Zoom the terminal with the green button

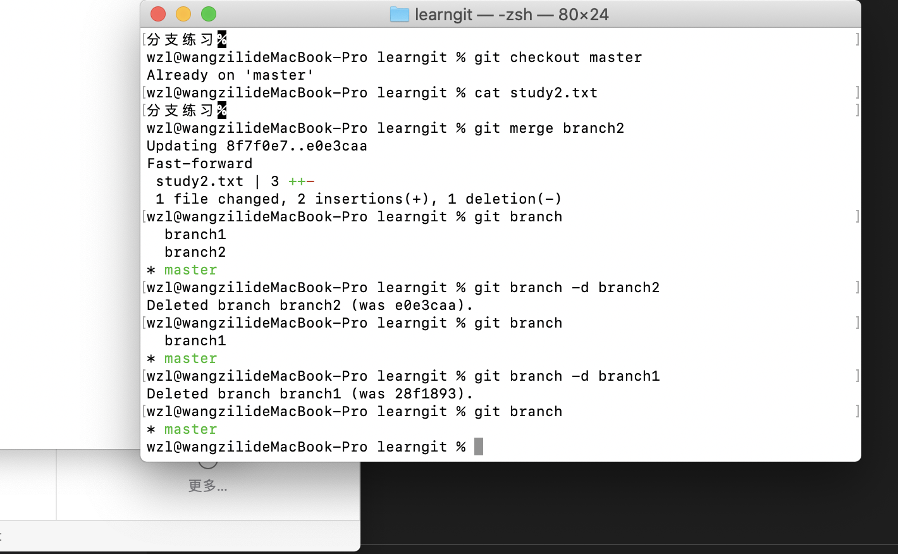tap(209, 14)
